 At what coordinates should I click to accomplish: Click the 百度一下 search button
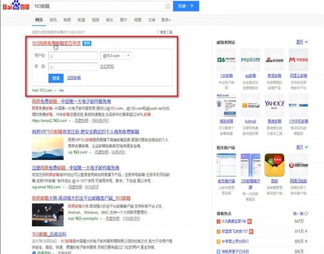186,6
